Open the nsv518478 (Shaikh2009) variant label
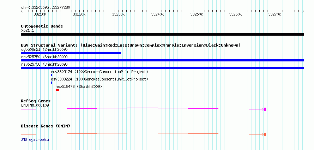Image resolution: width=314 pixels, height=150 pixels. pyautogui.click(x=79, y=86)
